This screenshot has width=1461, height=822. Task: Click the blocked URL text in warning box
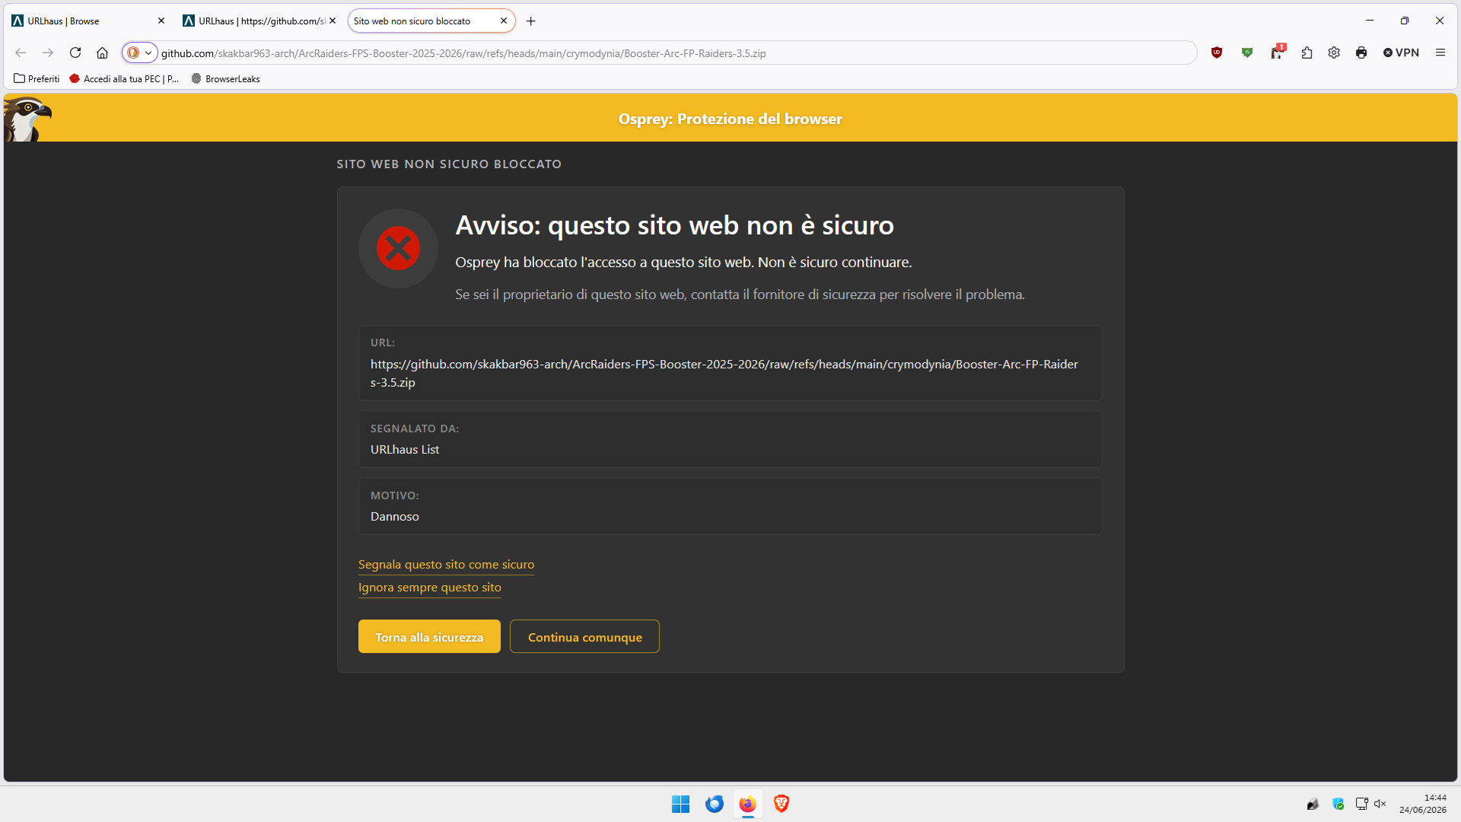(x=724, y=373)
